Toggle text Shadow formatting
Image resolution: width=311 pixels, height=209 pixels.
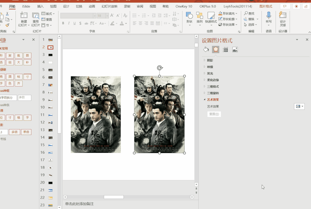[x=80, y=23]
